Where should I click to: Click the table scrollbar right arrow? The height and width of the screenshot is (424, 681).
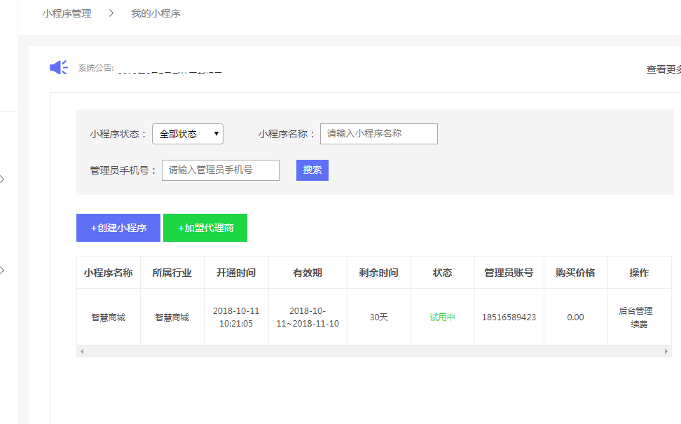[666, 351]
